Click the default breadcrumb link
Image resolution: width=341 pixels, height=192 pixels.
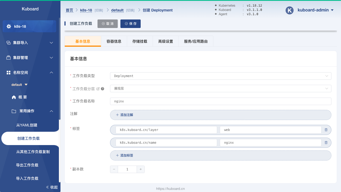click(117, 10)
